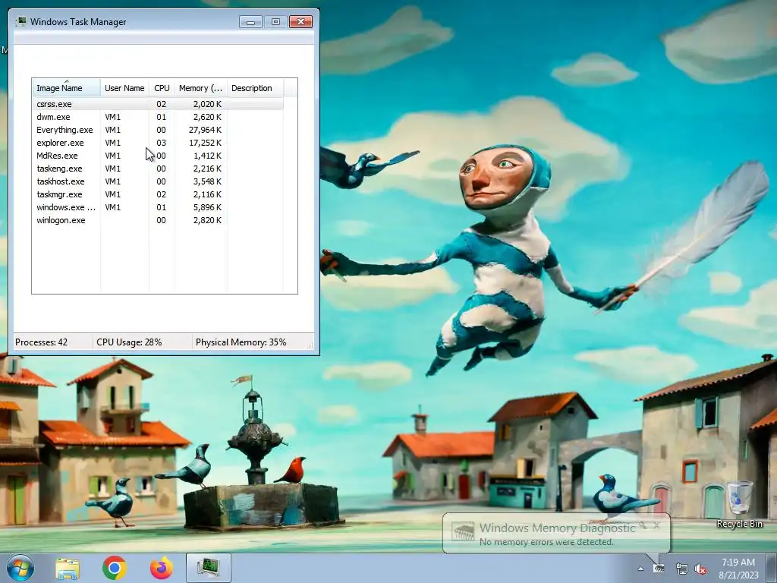777x583 pixels.
Task: Click CPU value 03 for explorer.exe
Action: (161, 143)
